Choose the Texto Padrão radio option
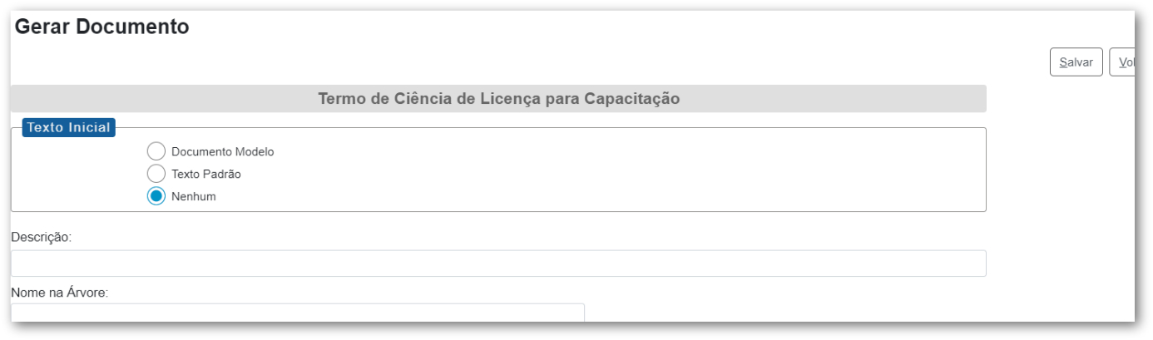The width and height of the screenshot is (1153, 340). click(156, 174)
